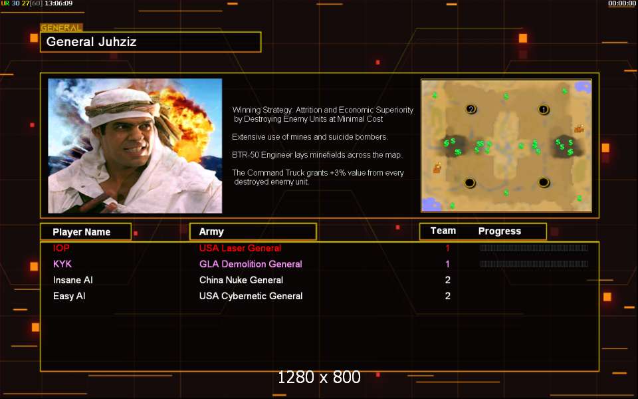Screen dimensions: 638x399
Task: Click the 13:06:09 clock readout
Action: pyautogui.click(x=58, y=3)
